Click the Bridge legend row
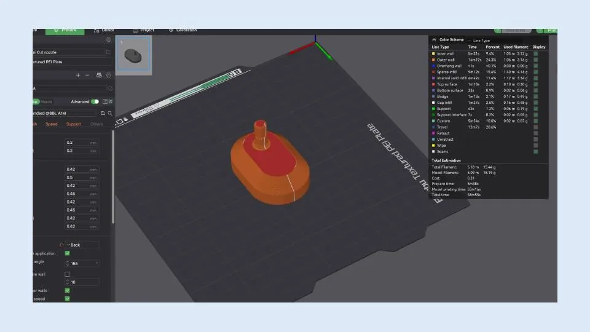This screenshot has height=332, width=590. 486,97
